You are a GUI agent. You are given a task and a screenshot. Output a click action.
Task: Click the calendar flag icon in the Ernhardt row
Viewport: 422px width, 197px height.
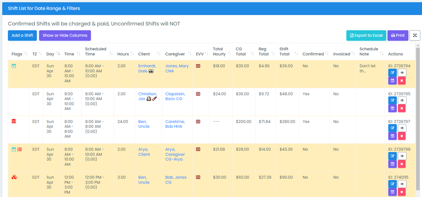pyautogui.click(x=14, y=66)
